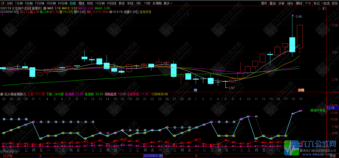The width and height of the screenshot is (339, 158).
Task: Expand the 600159 大龙地产 main chart indicator dropdown
Action: click(x=45, y=8)
